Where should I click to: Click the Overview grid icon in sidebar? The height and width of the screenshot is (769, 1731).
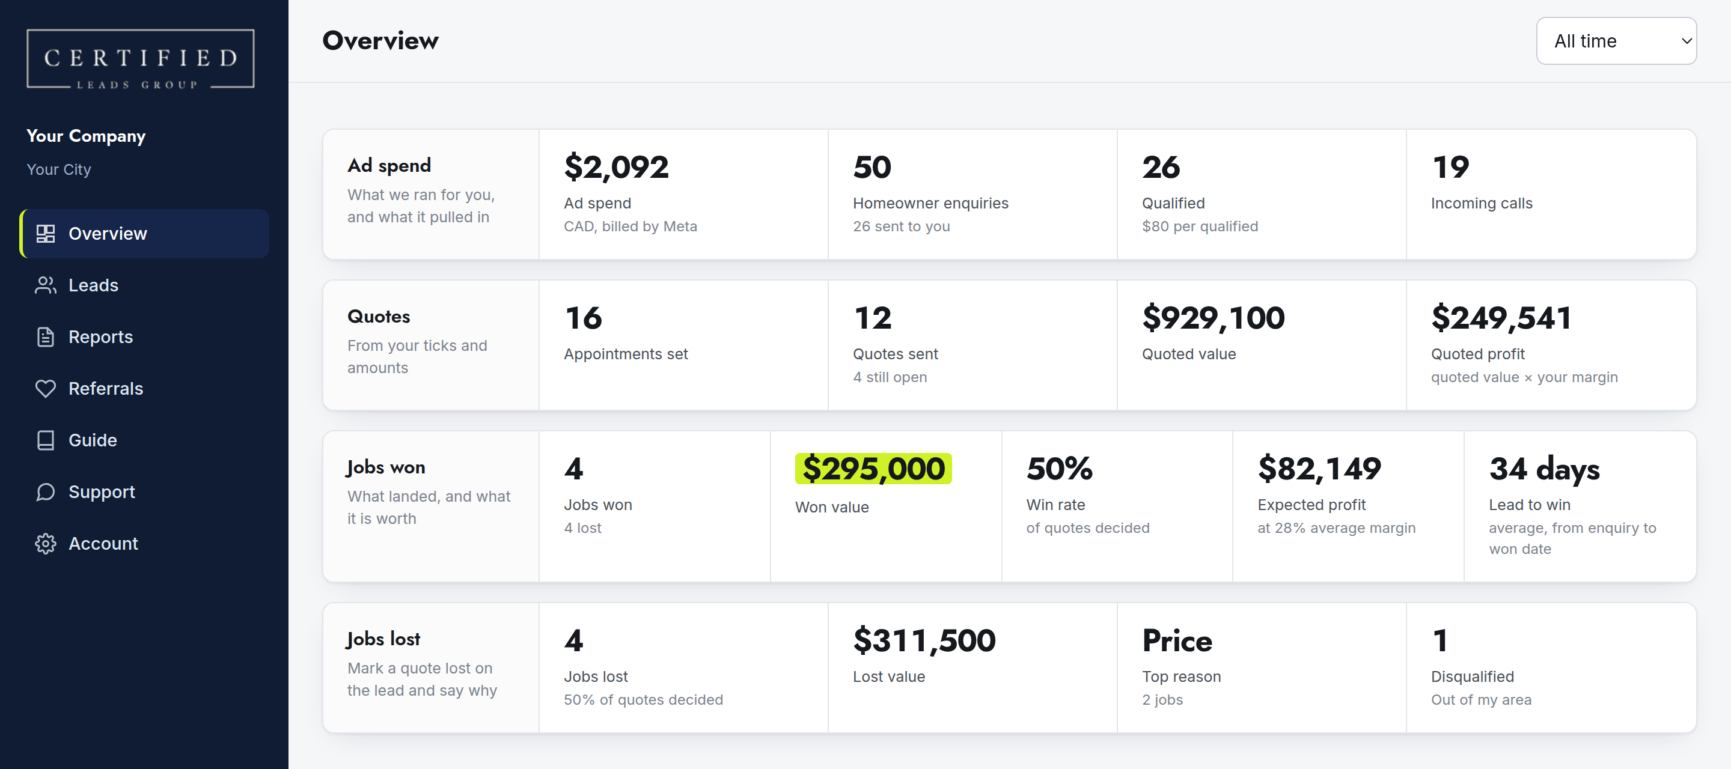point(46,234)
